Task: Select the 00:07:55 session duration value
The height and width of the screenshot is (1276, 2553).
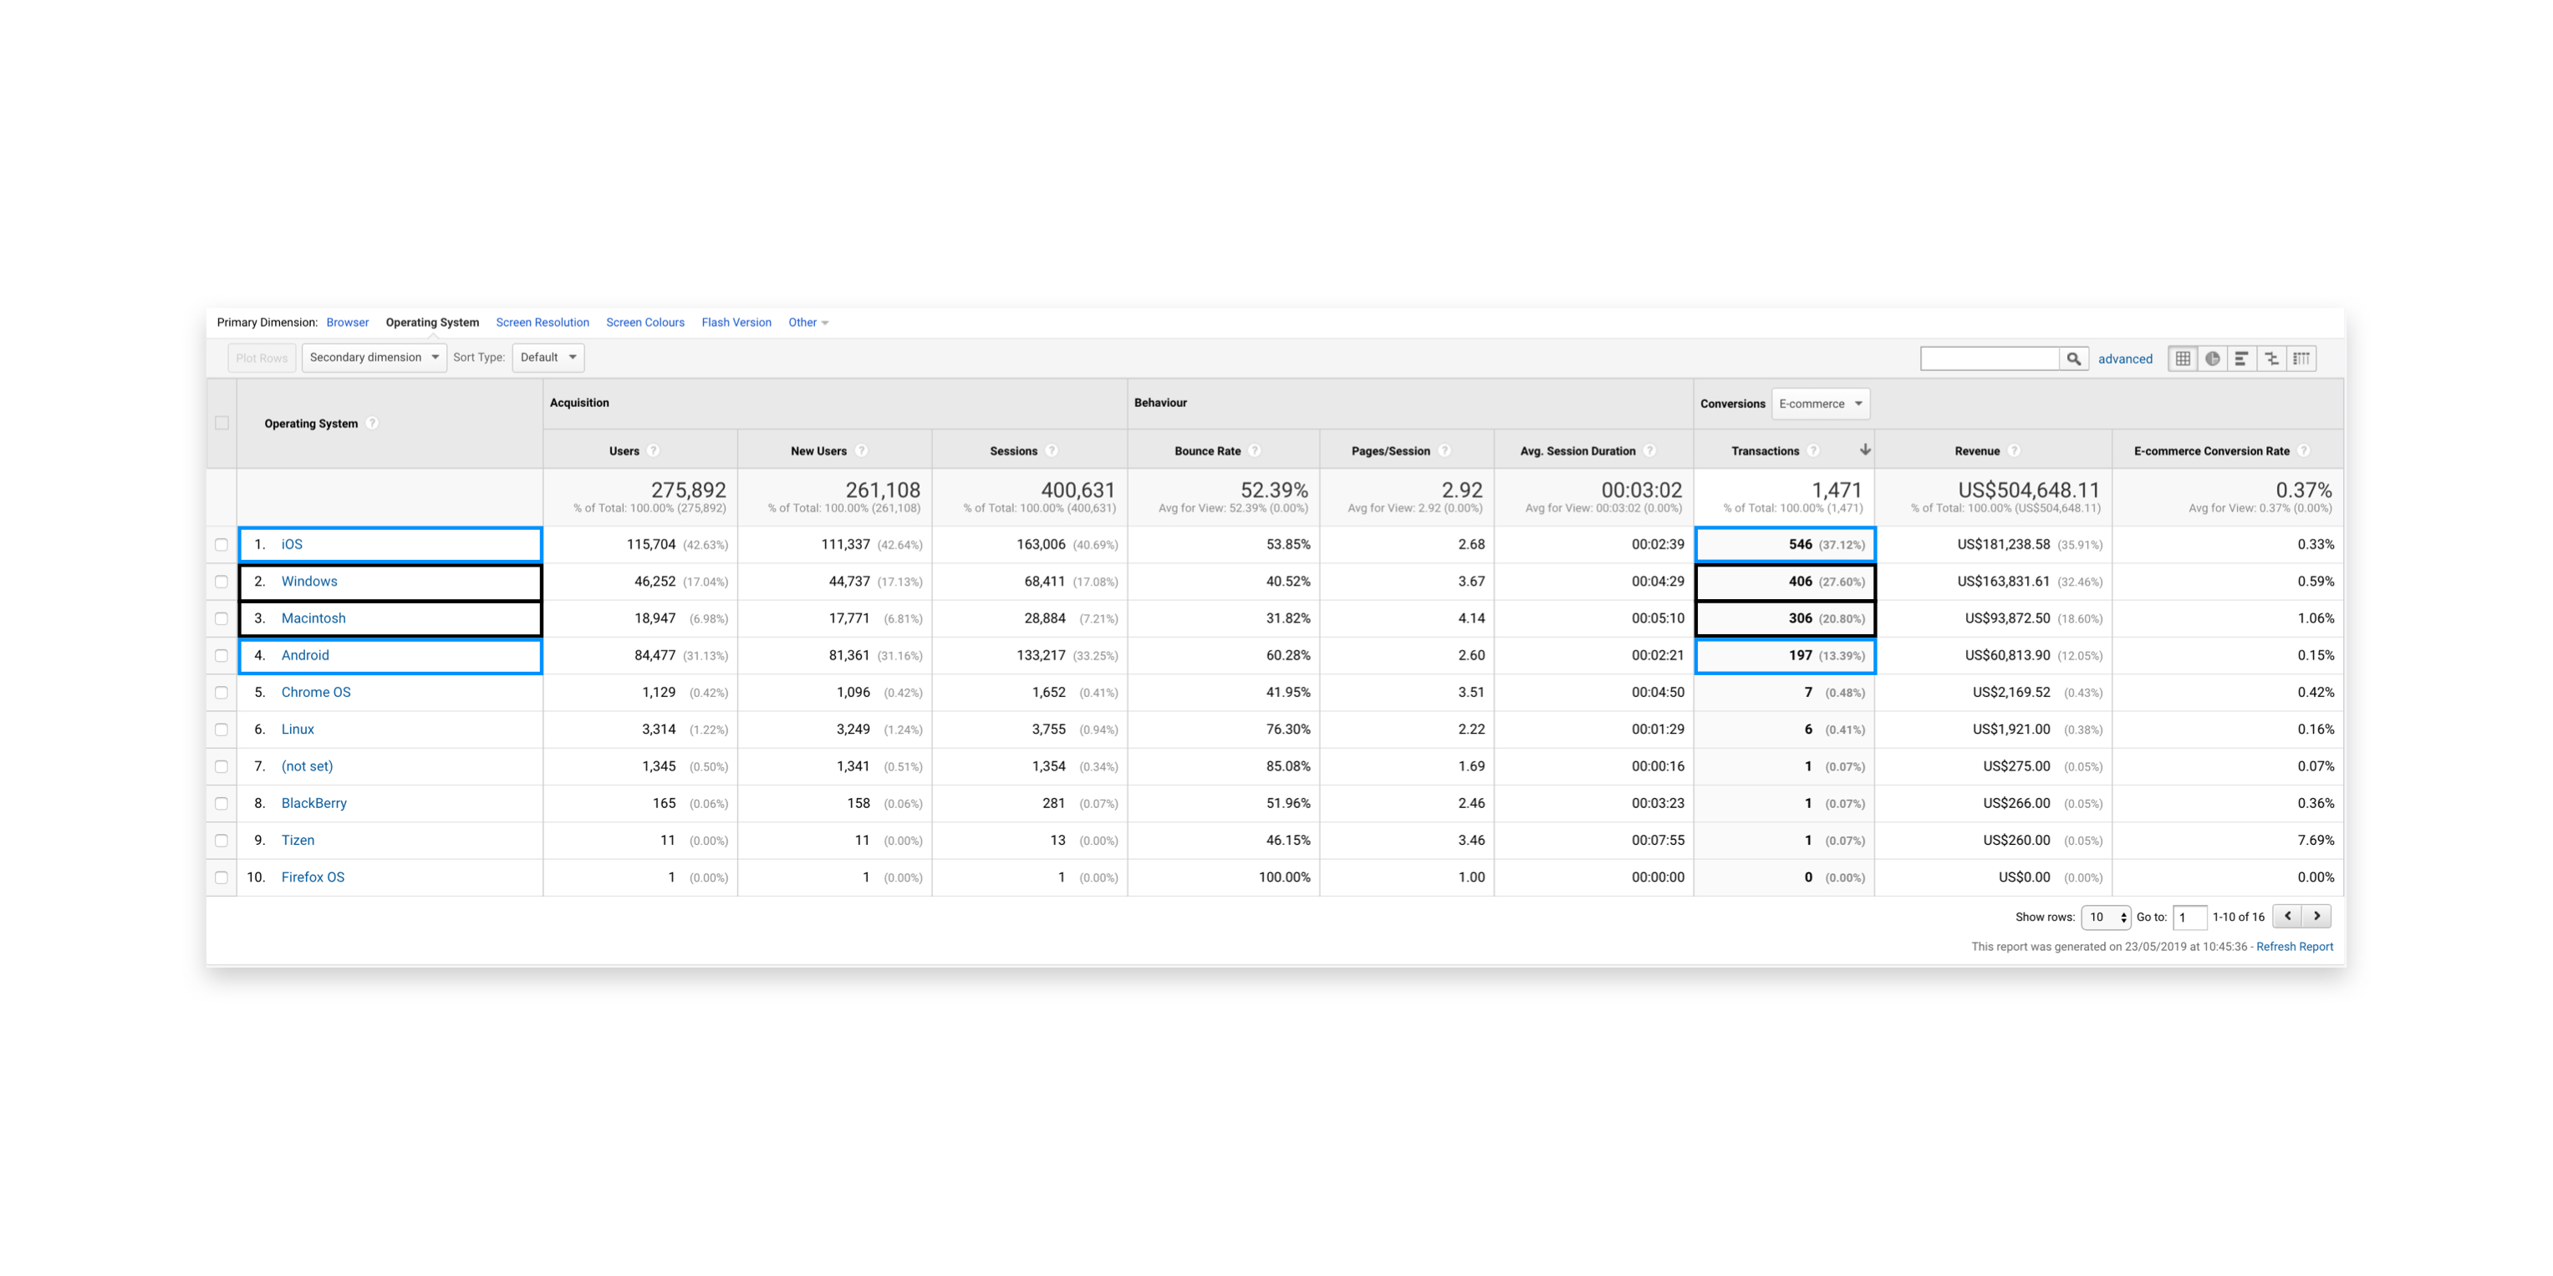Action: [x=1657, y=840]
